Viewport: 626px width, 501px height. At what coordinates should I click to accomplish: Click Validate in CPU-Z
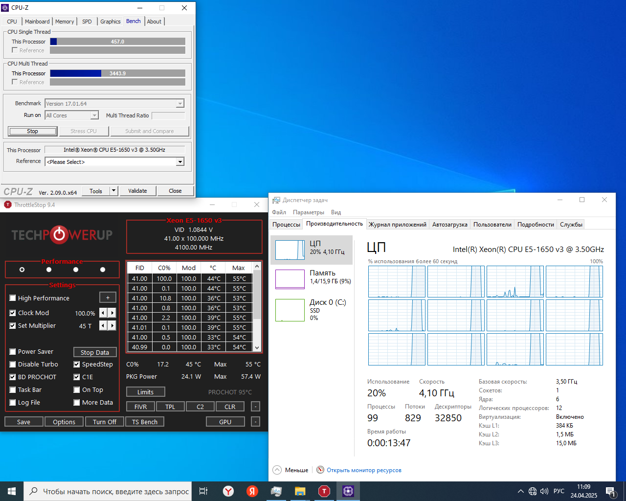point(137,191)
